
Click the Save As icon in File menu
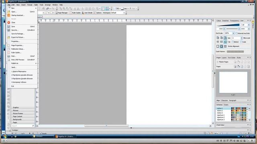(x=9, y=30)
